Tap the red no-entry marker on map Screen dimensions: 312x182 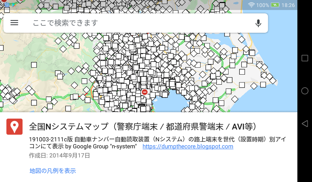(145, 92)
